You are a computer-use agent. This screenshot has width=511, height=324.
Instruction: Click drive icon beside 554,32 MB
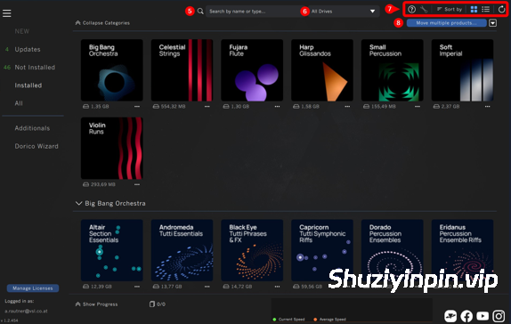156,106
